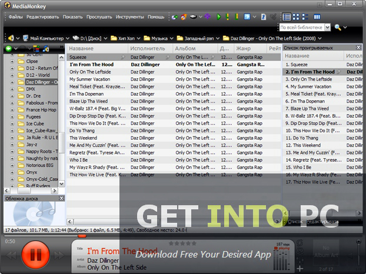The width and height of the screenshot is (366, 274).
Task: Toggle shuffle mode in the player
Action: point(300,251)
